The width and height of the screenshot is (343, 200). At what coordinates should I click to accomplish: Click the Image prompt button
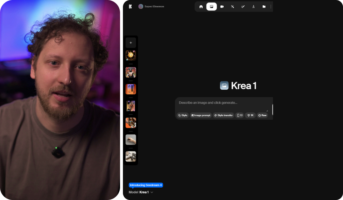201,115
